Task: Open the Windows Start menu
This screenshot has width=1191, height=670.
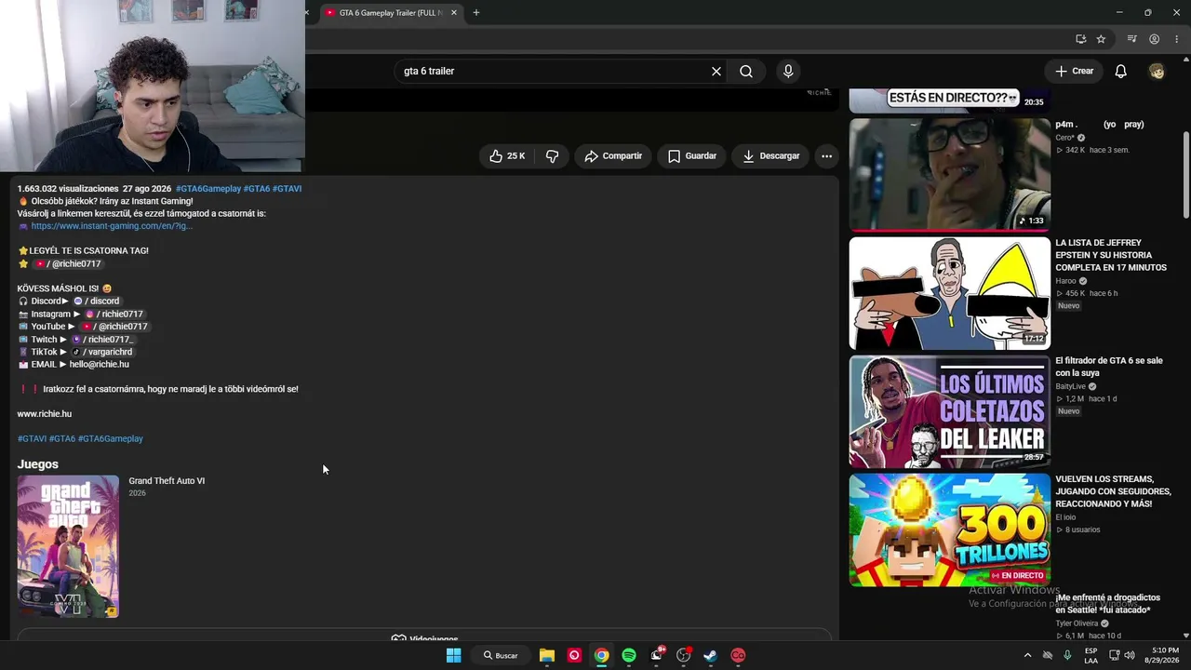Action: (453, 655)
